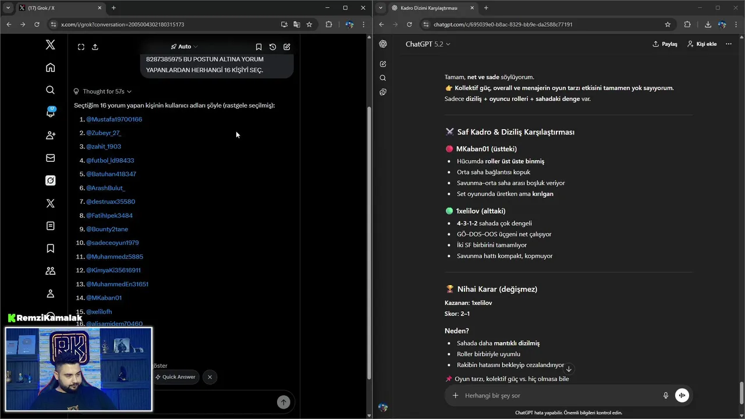Open Grok Auto model dropdown
Viewport: 745px width, 419px height.
184,47
